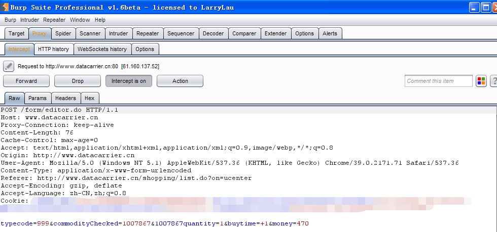Click the Proxy-Connection: keep-alive line
The height and width of the screenshot is (232, 497).
point(57,125)
